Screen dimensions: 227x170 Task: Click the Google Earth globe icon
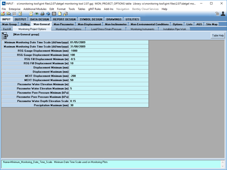pos(48,14)
